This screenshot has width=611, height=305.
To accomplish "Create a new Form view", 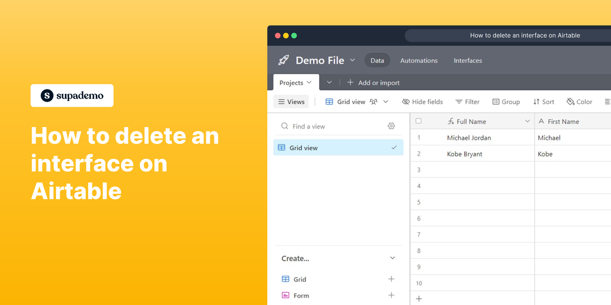I will (x=391, y=295).
